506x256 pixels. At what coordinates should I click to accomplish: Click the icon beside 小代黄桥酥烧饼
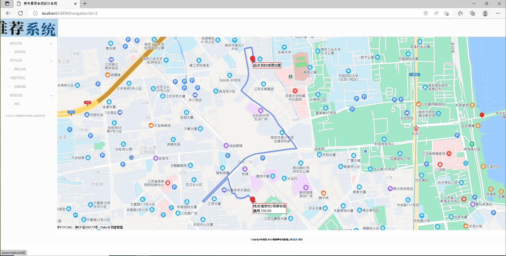click(x=419, y=104)
